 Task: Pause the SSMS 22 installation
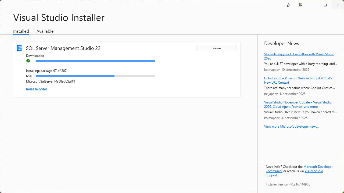point(216,48)
